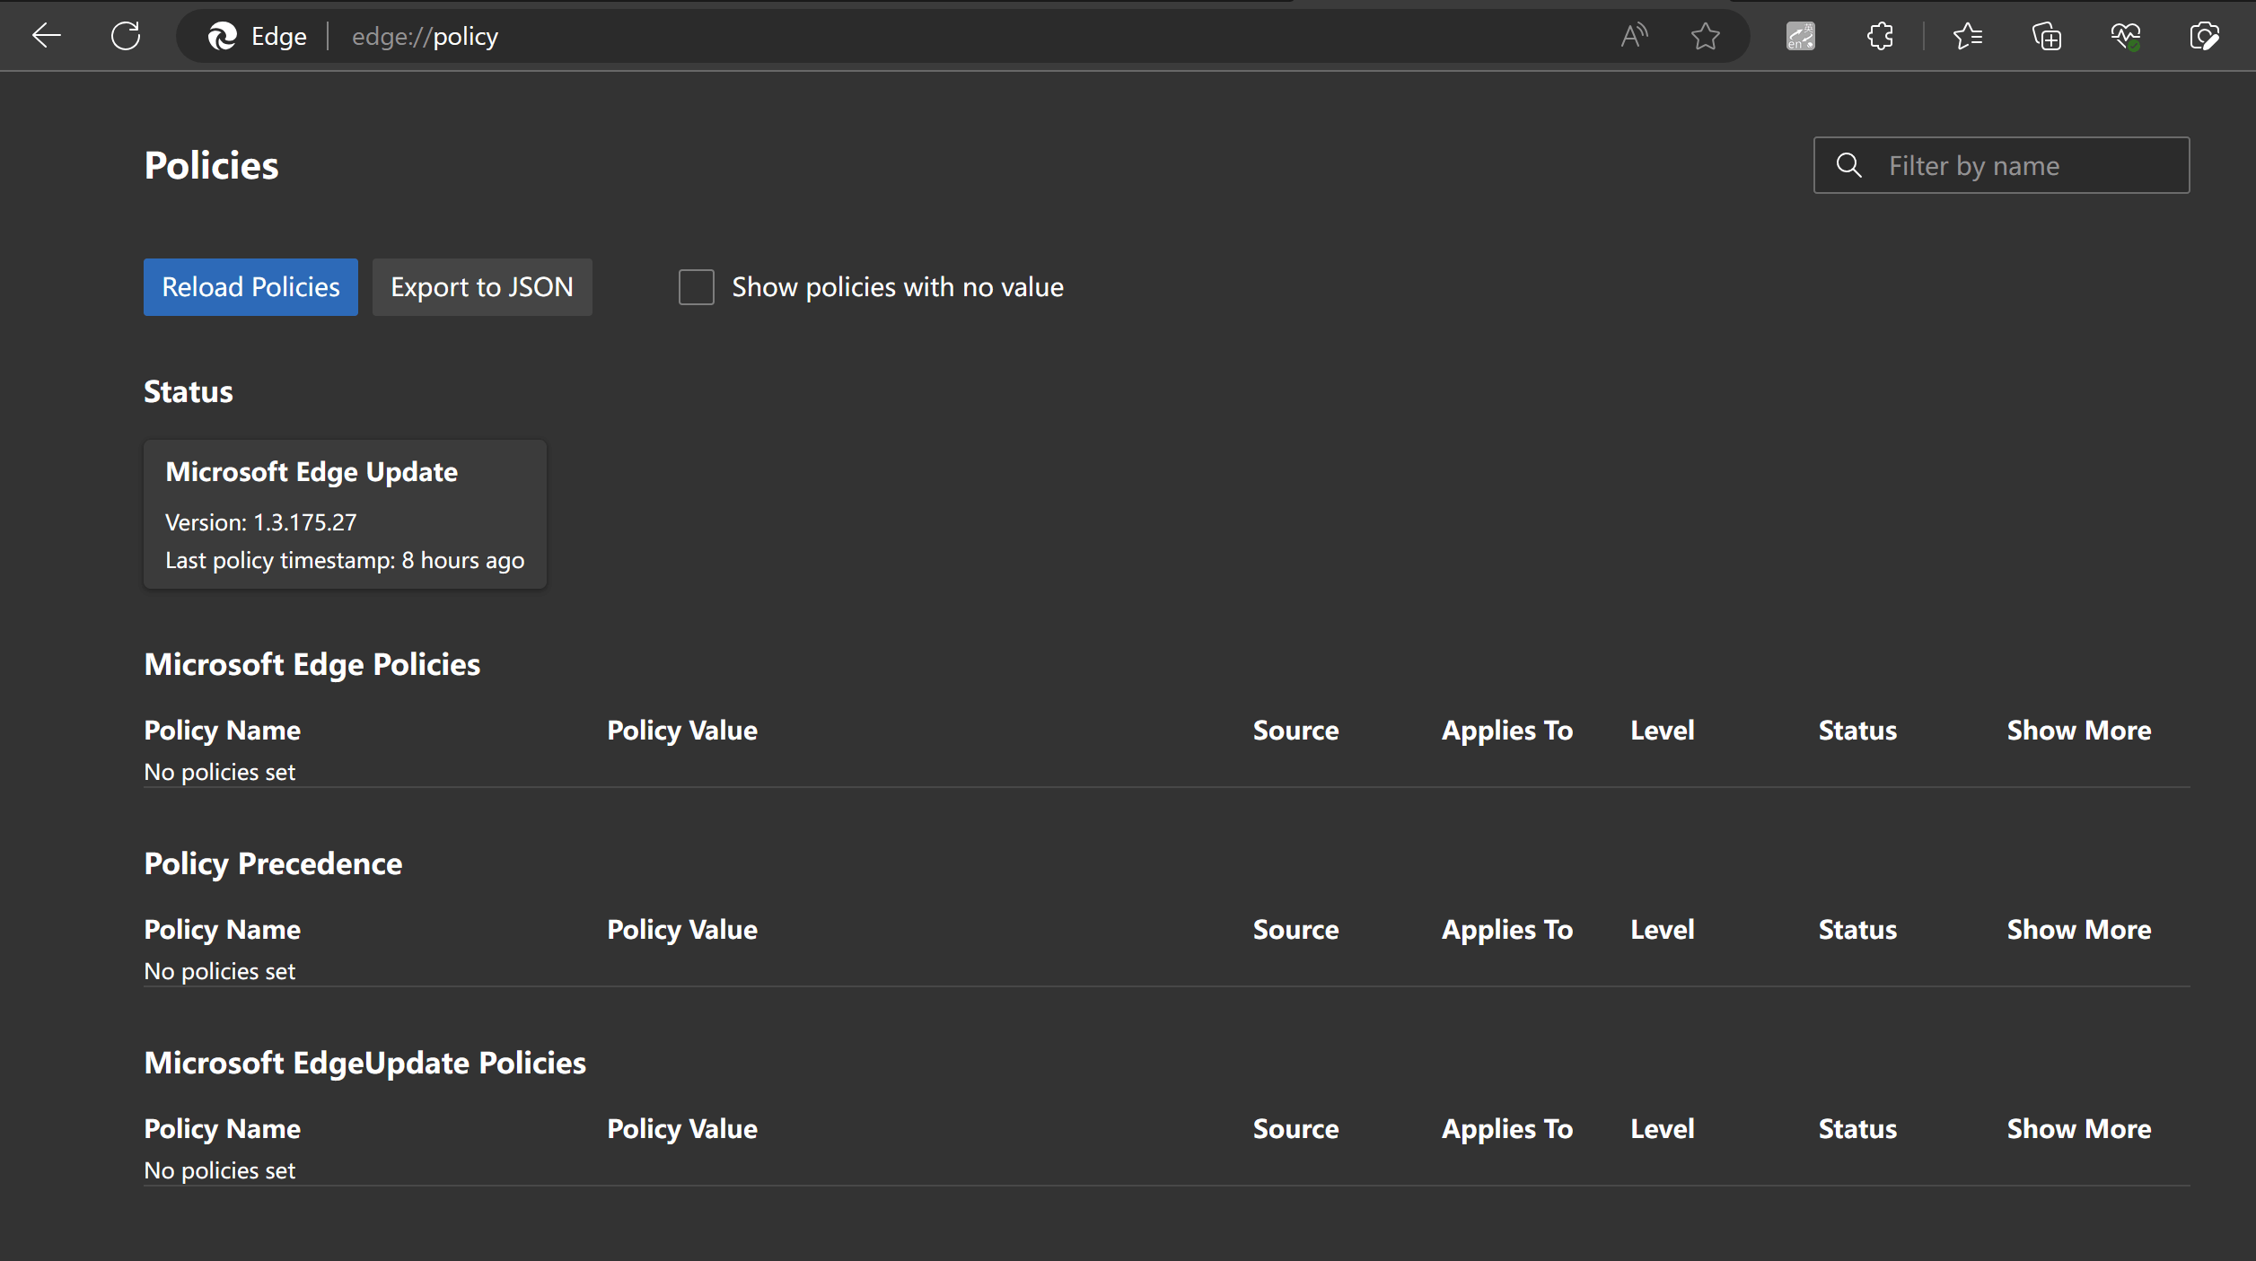
Task: Click Applies To header in EdgeUpdate Policies
Action: 1507,1129
